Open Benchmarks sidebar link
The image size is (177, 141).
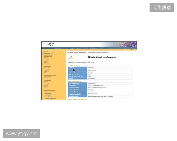point(48,55)
